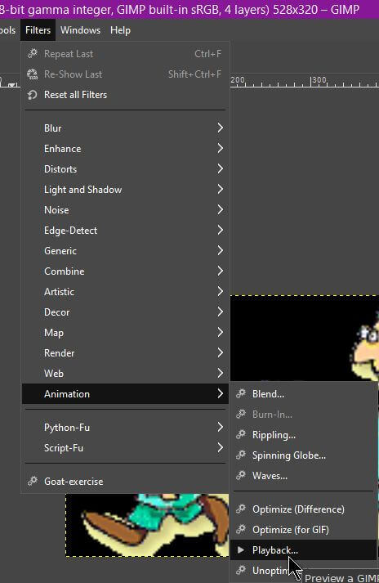379x583 pixels.
Task: Click the Reset all Filters icon
Action: click(x=33, y=95)
